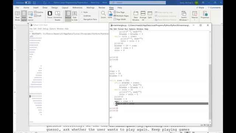Screen dimensions: 236x133
Task: Open Immersive Reader
Action: pyautogui.click(x=58, y=16)
